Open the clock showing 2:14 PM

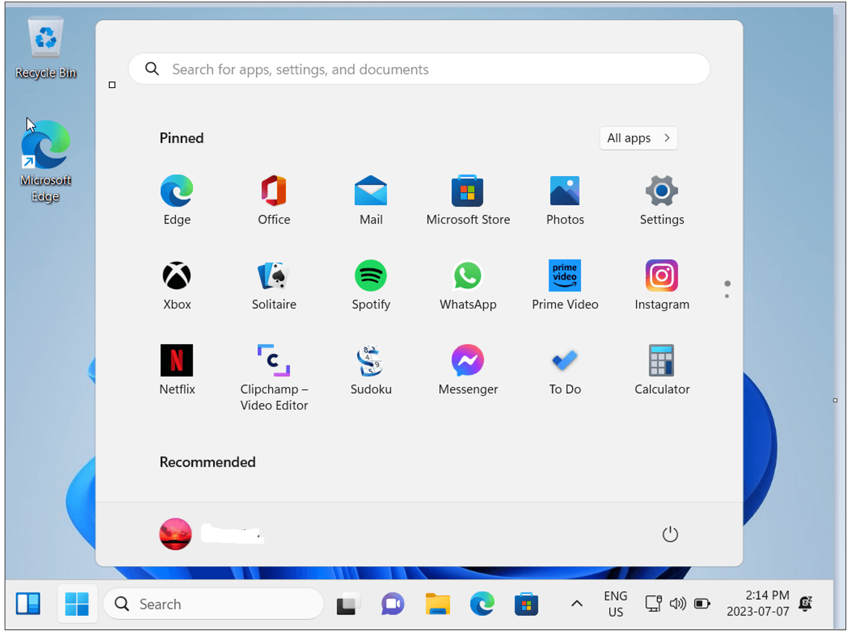(x=758, y=604)
